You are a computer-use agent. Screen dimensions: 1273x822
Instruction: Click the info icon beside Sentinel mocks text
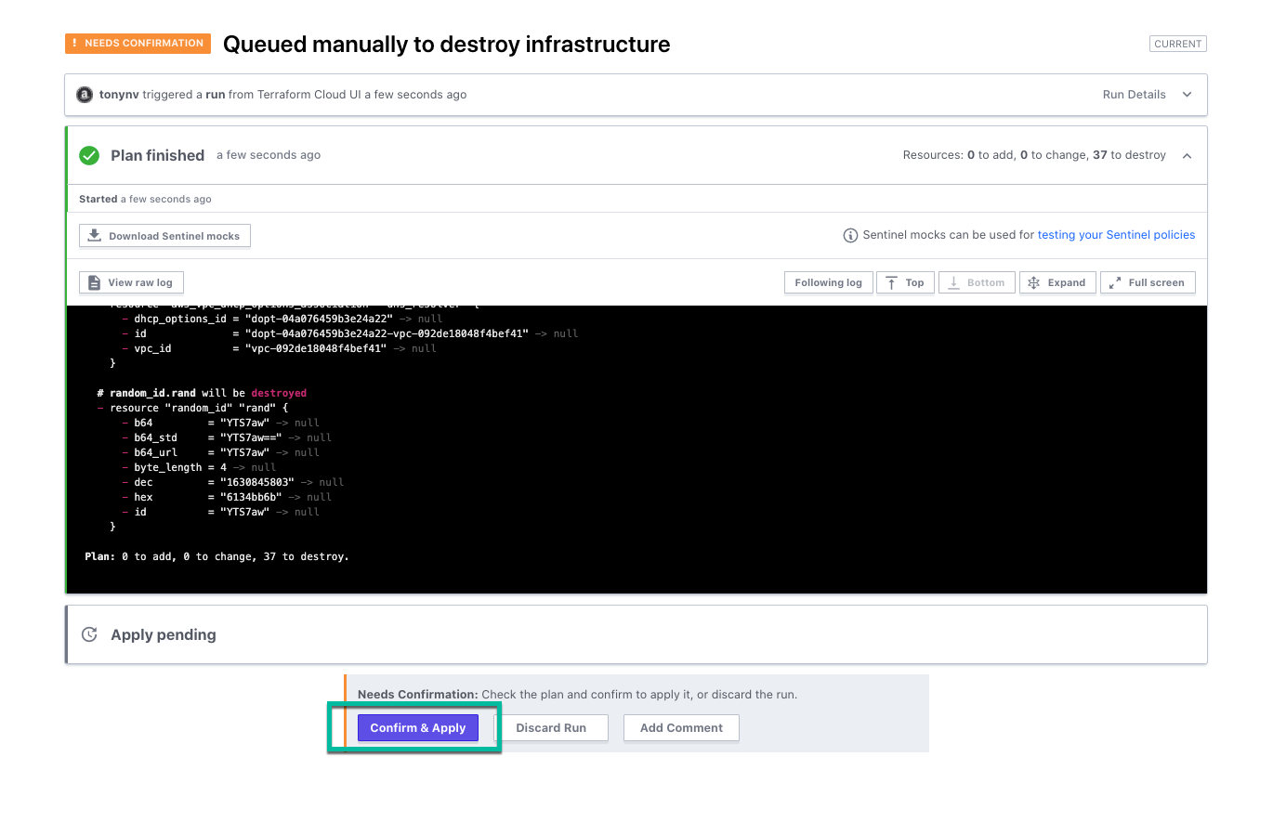[851, 235]
